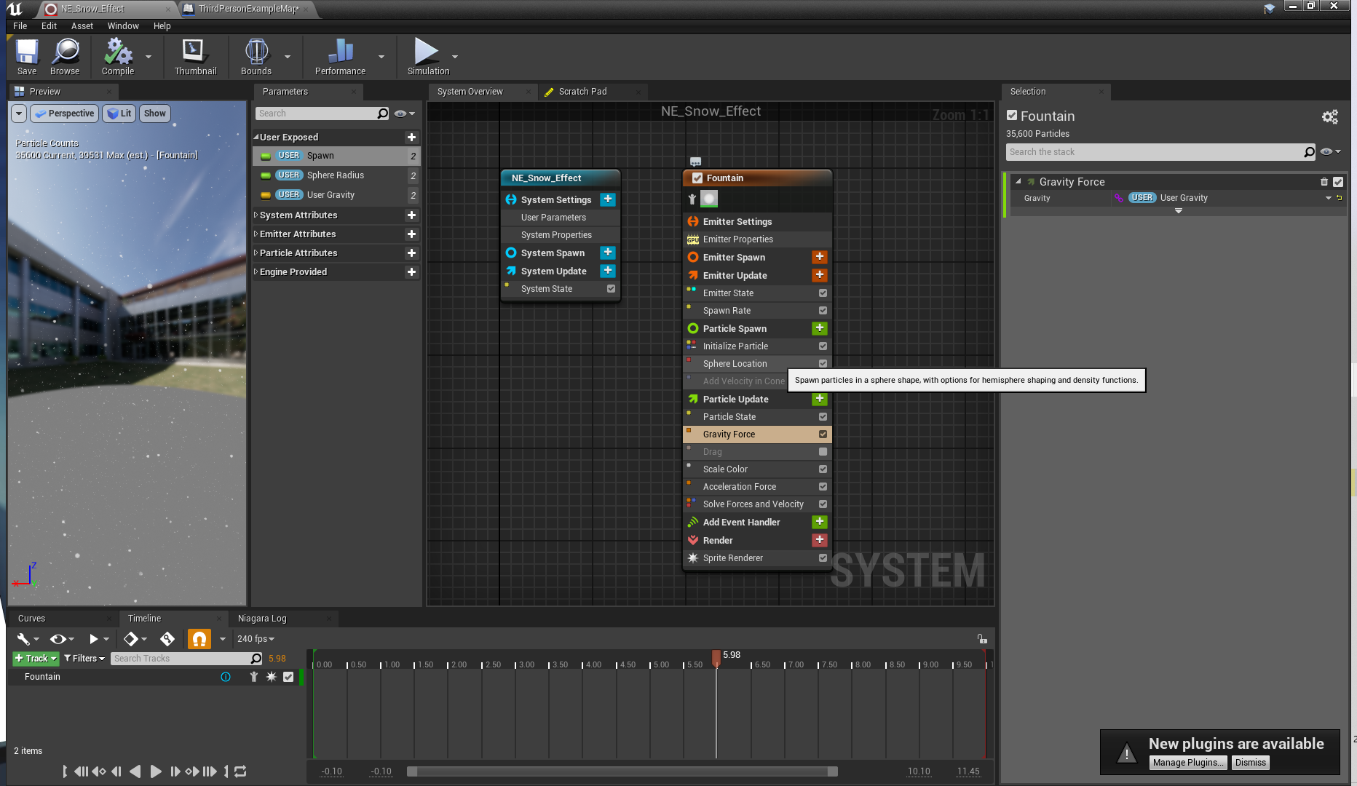Viewport: 1357px width, 786px height.
Task: Toggle the Emitter State module checkbox
Action: pyautogui.click(x=823, y=293)
